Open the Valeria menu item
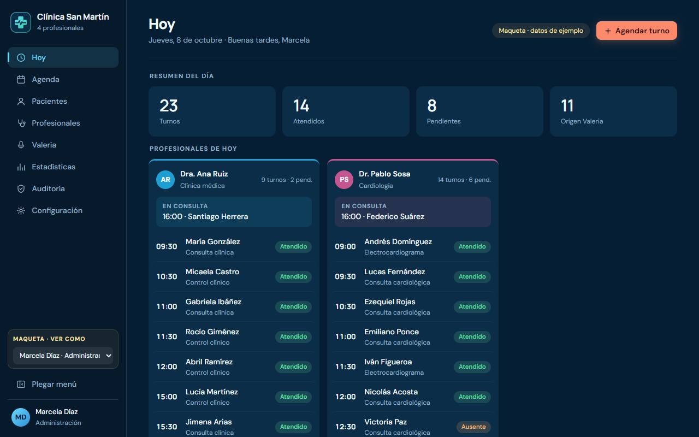699x437 pixels. (x=63, y=145)
